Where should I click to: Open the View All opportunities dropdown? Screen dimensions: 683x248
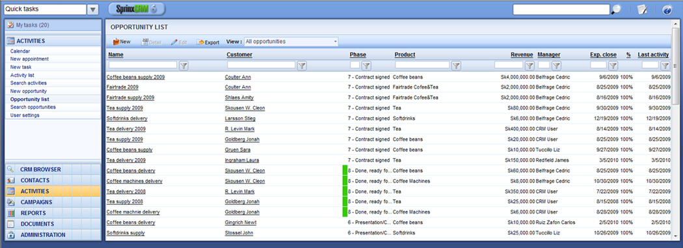click(291, 42)
